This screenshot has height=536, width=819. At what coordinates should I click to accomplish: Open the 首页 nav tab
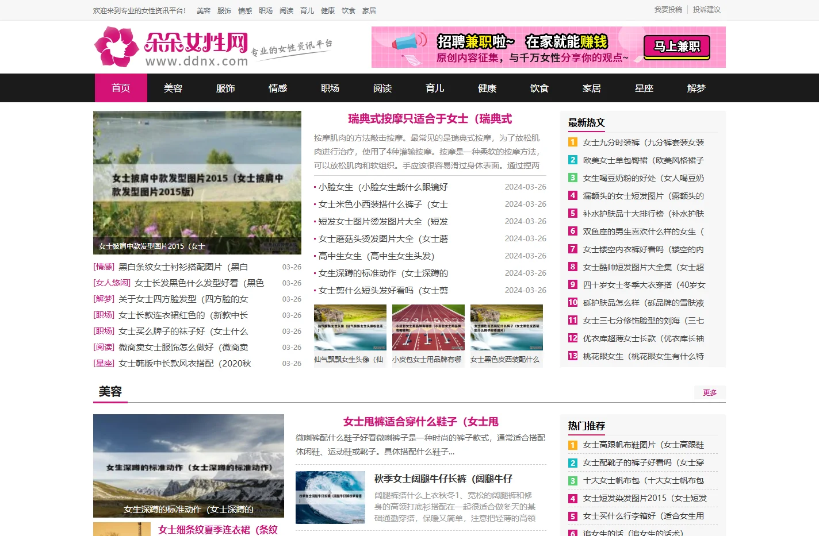pos(121,88)
